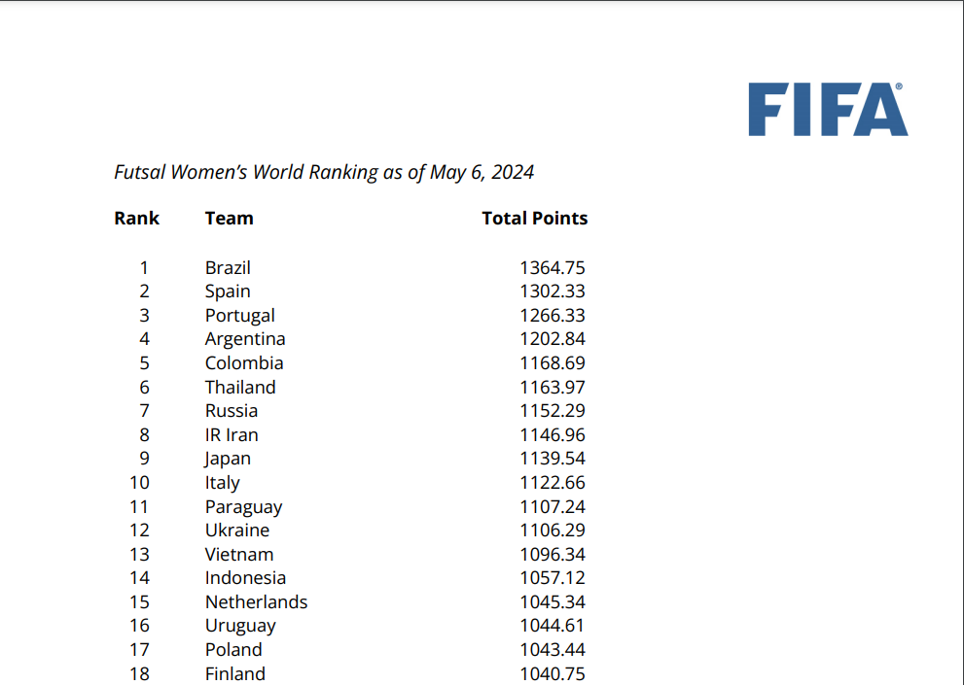Click Ukraine's points value 1106.29

(552, 531)
